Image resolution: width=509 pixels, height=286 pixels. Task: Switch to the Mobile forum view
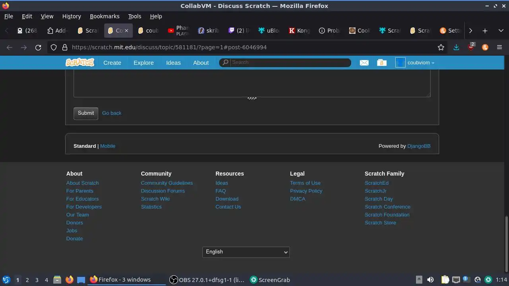108,146
